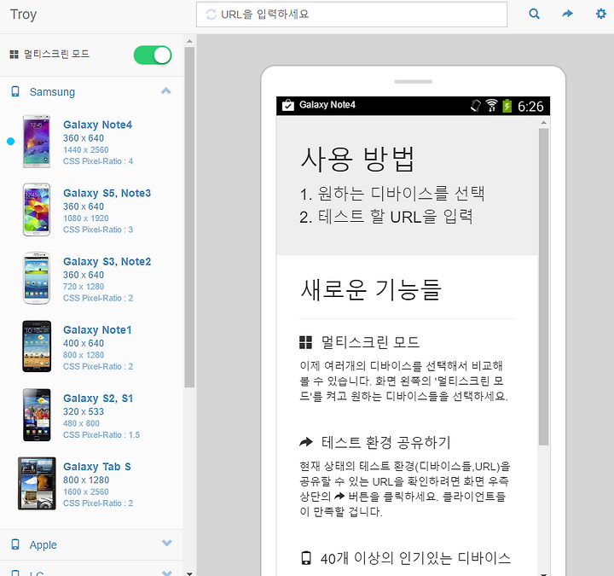Click the Apple category label

click(43, 544)
